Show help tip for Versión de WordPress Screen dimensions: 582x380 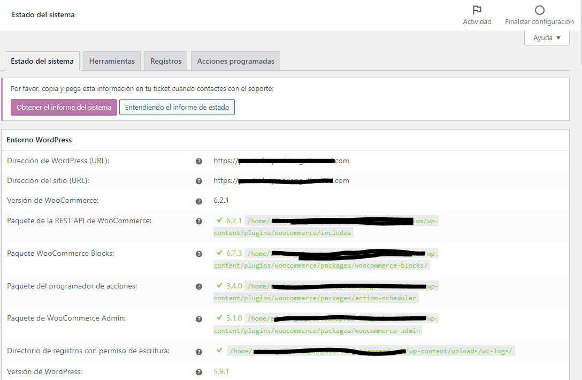199,372
